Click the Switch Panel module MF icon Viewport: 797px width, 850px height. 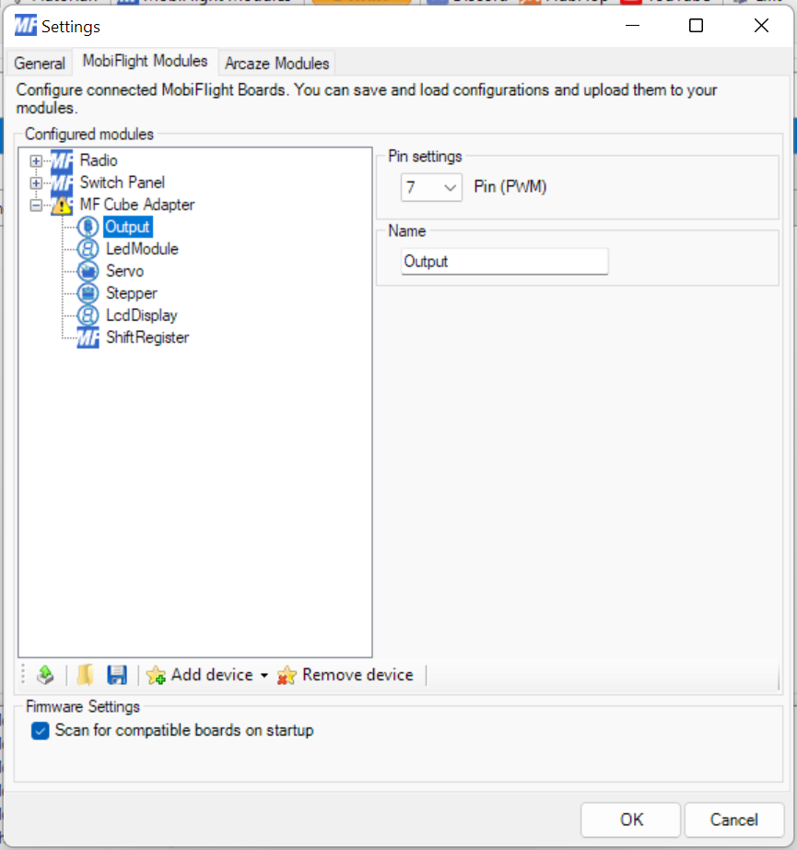62,183
